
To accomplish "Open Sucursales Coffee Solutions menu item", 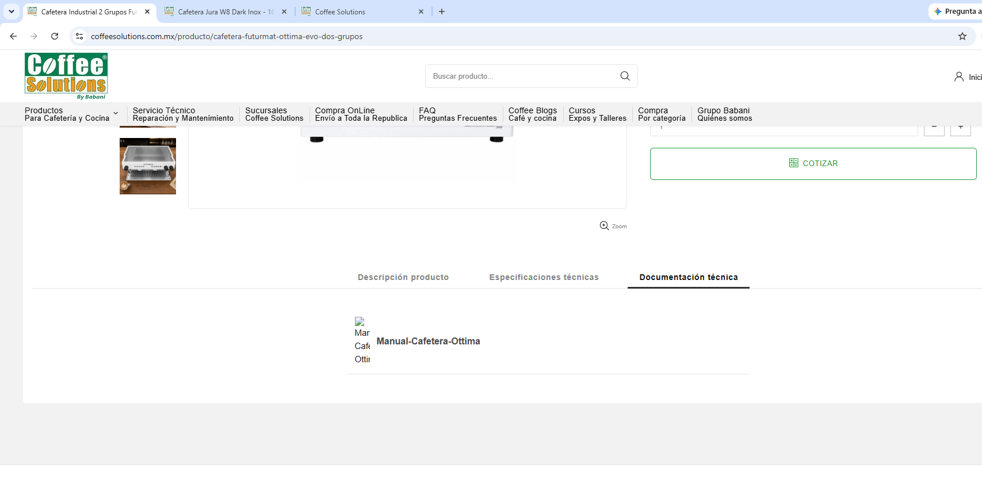I will click(274, 114).
